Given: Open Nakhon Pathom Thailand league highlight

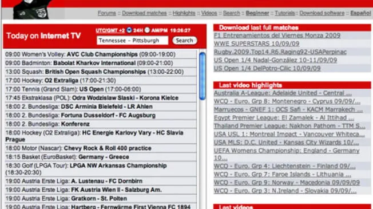Looking at the screenshot, I should click(x=289, y=126).
